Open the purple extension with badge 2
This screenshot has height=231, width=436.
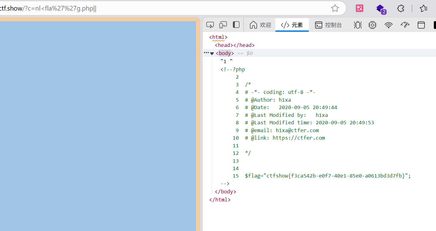[x=380, y=9]
